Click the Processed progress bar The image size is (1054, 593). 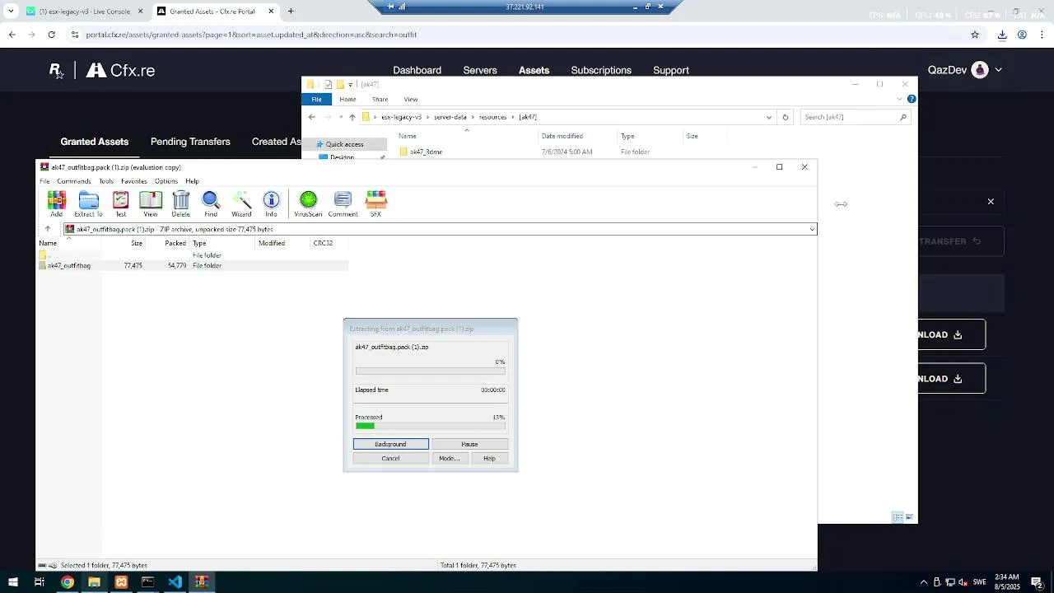coord(430,426)
